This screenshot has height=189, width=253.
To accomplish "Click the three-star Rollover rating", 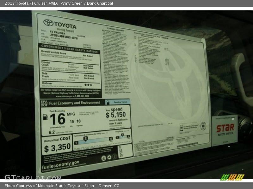I will [88, 85].
